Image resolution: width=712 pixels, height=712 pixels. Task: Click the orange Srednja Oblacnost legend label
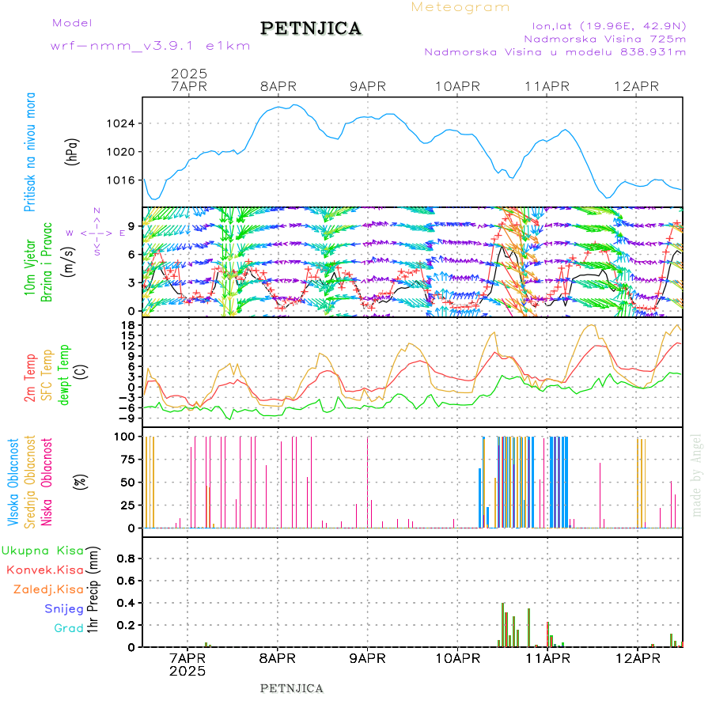pos(29,482)
